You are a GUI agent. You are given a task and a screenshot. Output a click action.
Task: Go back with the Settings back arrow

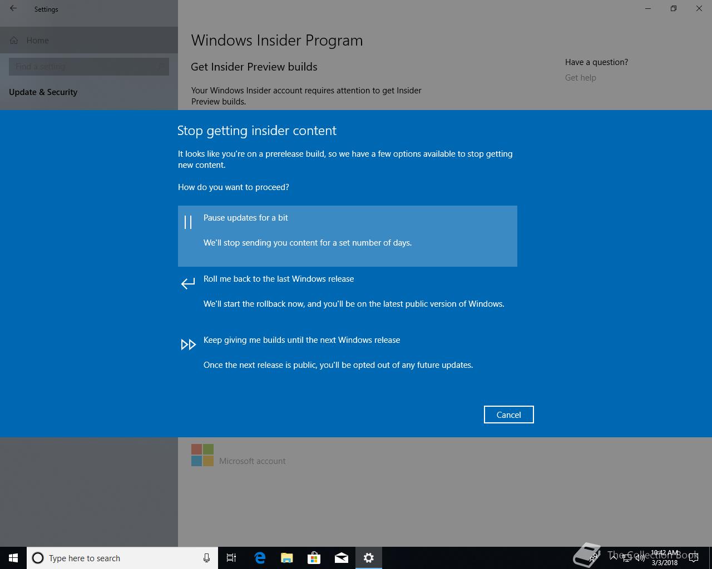(x=13, y=9)
